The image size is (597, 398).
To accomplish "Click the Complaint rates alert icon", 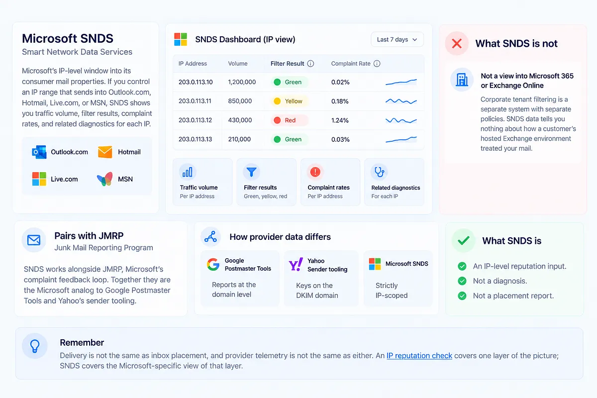I will [x=315, y=172].
